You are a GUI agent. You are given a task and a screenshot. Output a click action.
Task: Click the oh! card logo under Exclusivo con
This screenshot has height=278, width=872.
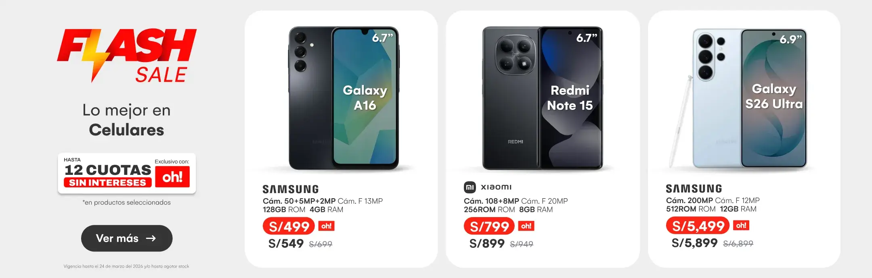[172, 176]
